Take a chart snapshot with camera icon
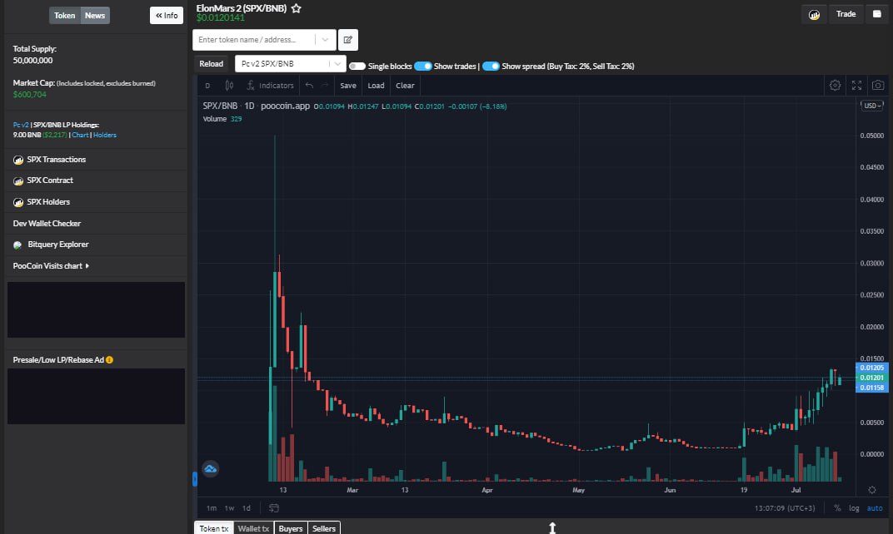The height and width of the screenshot is (534, 893). [877, 85]
